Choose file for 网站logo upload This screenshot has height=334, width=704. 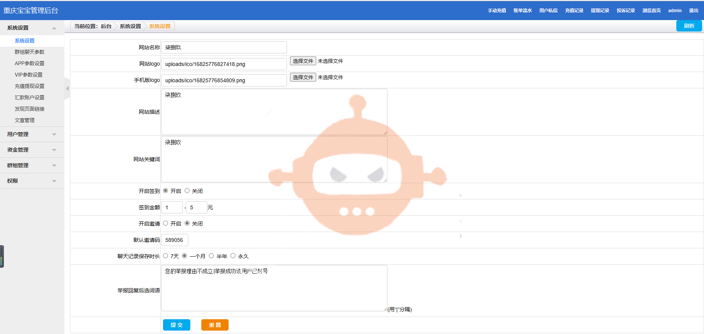(303, 61)
